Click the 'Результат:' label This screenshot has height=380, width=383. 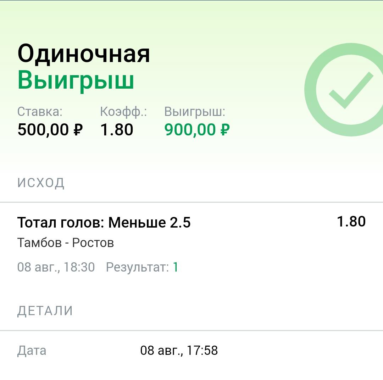(x=137, y=267)
